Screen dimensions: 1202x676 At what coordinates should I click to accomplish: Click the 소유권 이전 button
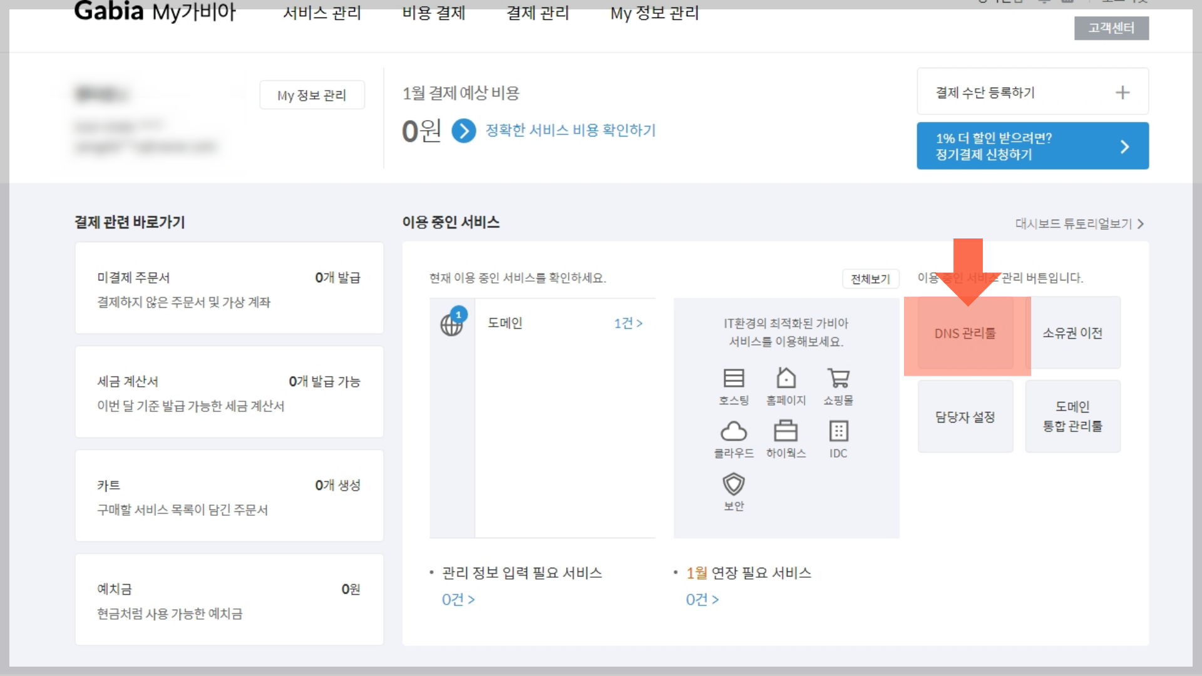1072,334
